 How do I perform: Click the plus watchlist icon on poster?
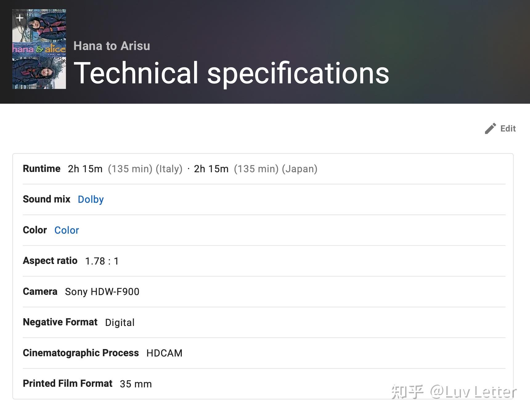coord(20,18)
